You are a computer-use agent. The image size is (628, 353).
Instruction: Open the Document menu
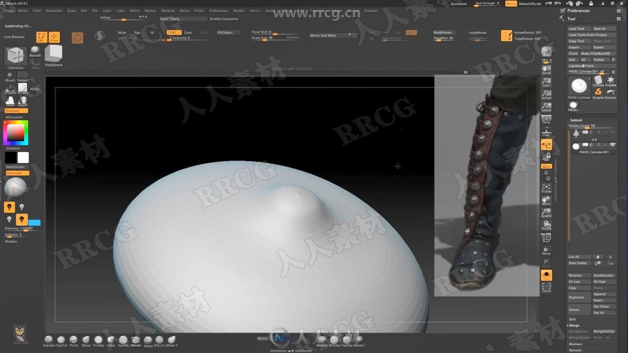click(x=54, y=10)
